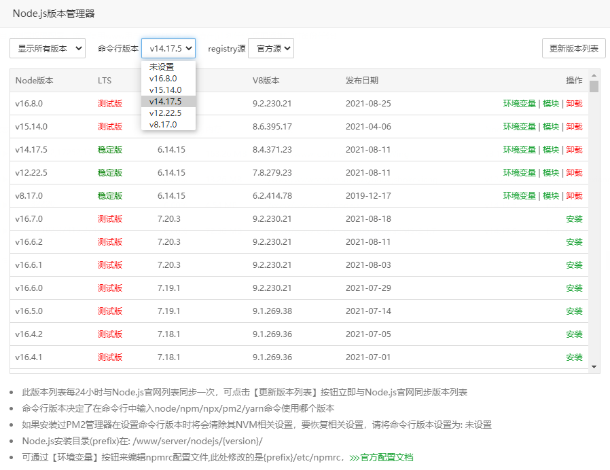Click 卸载 for v15.14.0 row
Viewport: 610px width, 470px height.
click(x=574, y=127)
